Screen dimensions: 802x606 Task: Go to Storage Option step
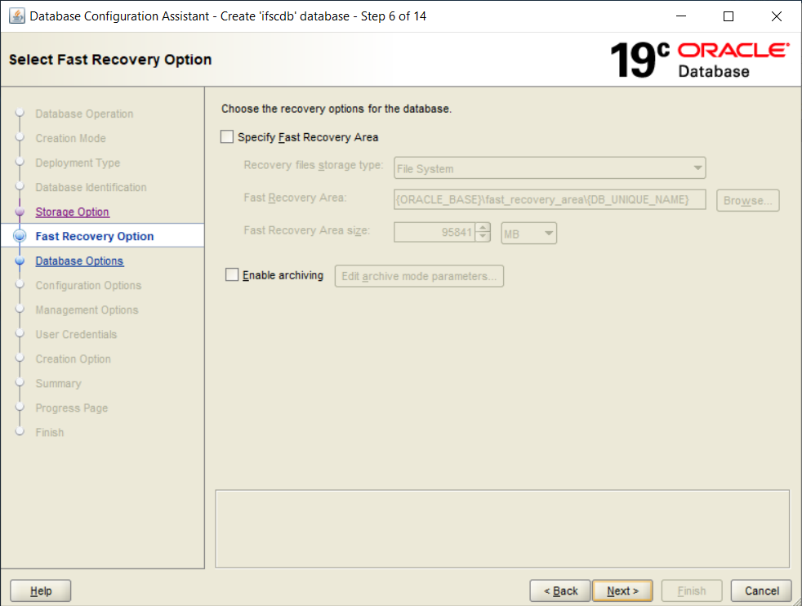tap(72, 212)
